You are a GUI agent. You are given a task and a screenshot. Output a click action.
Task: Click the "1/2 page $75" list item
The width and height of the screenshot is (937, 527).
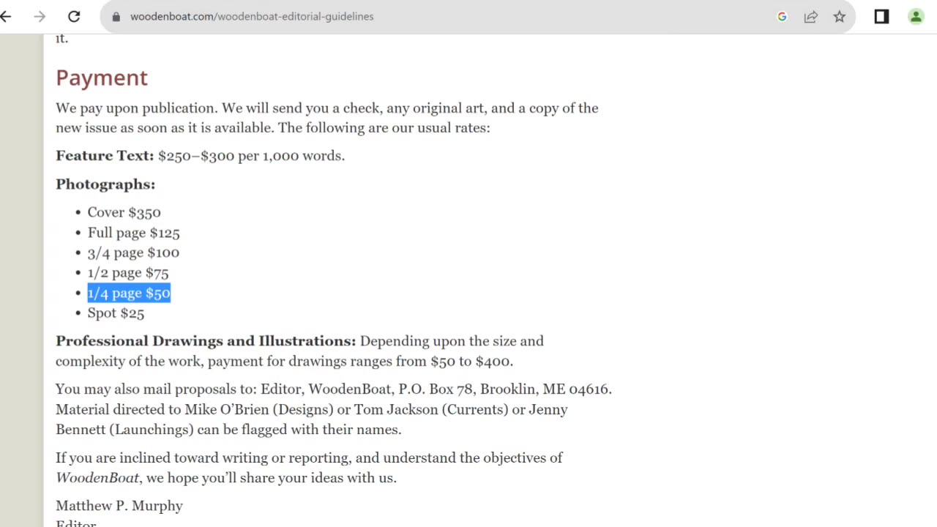coord(128,273)
